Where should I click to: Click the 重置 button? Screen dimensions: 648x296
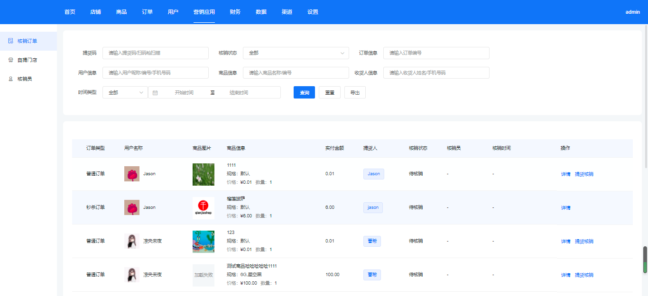pyautogui.click(x=329, y=93)
